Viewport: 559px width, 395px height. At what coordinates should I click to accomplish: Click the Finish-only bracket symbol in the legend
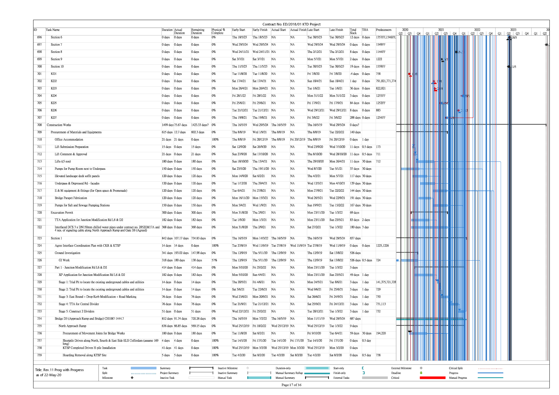363,373
